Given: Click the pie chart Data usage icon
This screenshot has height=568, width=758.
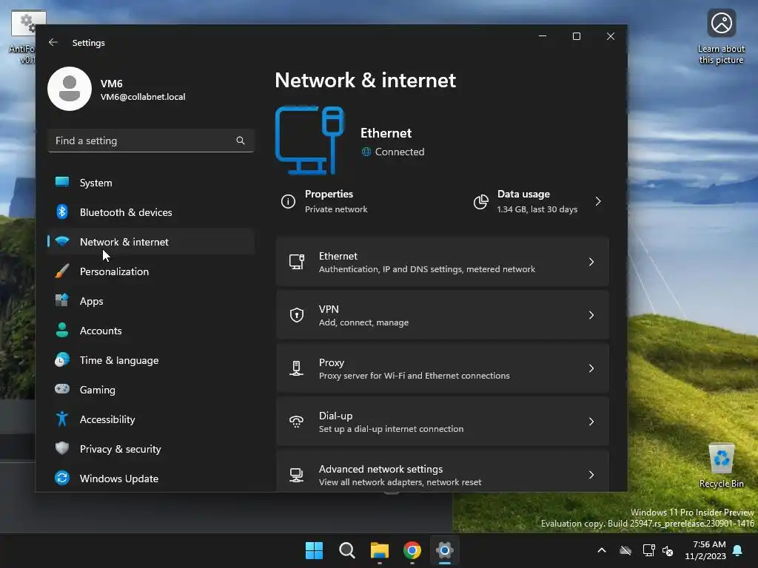Looking at the screenshot, I should click(481, 201).
